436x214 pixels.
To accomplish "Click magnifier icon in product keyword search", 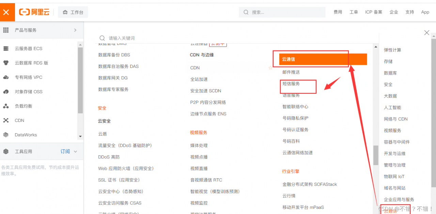I will pyautogui.click(x=102, y=38).
